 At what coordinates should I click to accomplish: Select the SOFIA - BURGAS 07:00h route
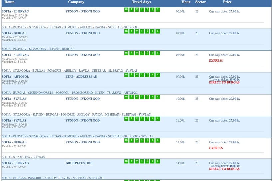tap(14, 33)
